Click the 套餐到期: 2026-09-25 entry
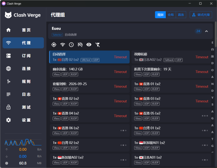 point(90,87)
